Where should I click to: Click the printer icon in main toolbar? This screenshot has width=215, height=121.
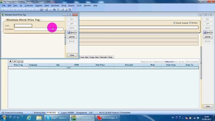(62, 9)
